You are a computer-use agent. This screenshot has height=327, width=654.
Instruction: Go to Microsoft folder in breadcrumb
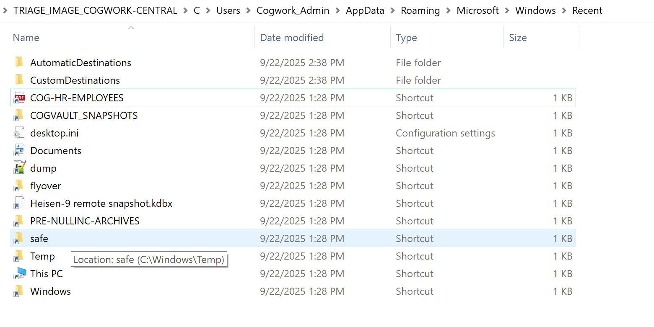coord(478,10)
